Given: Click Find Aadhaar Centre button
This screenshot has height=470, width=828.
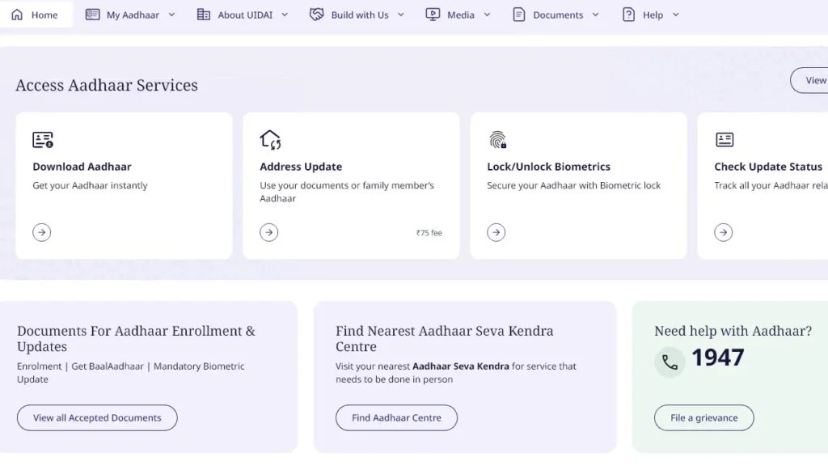Looking at the screenshot, I should [396, 417].
